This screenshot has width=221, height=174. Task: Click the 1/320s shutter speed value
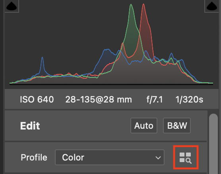[x=189, y=99]
